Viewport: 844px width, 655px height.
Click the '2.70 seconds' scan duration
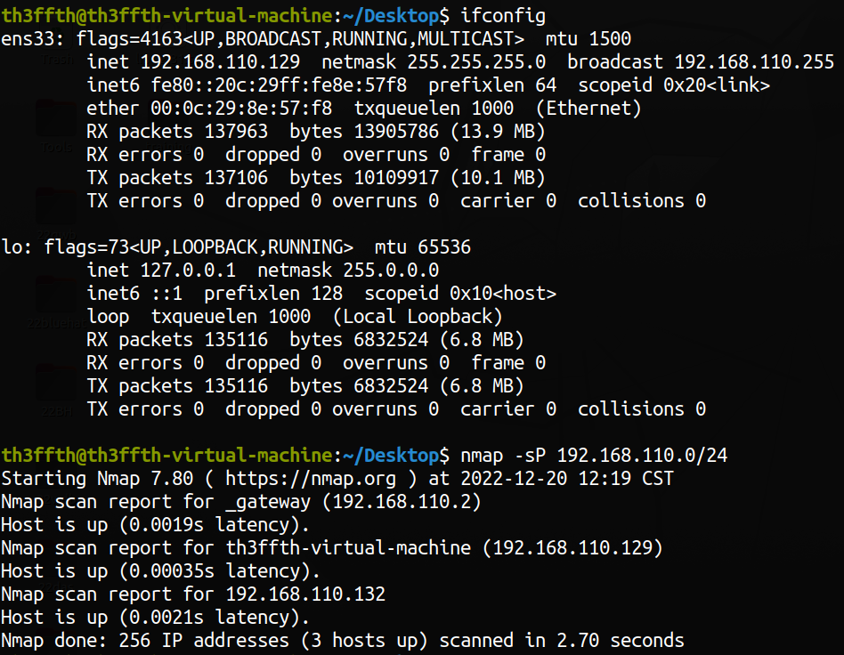tap(620, 641)
